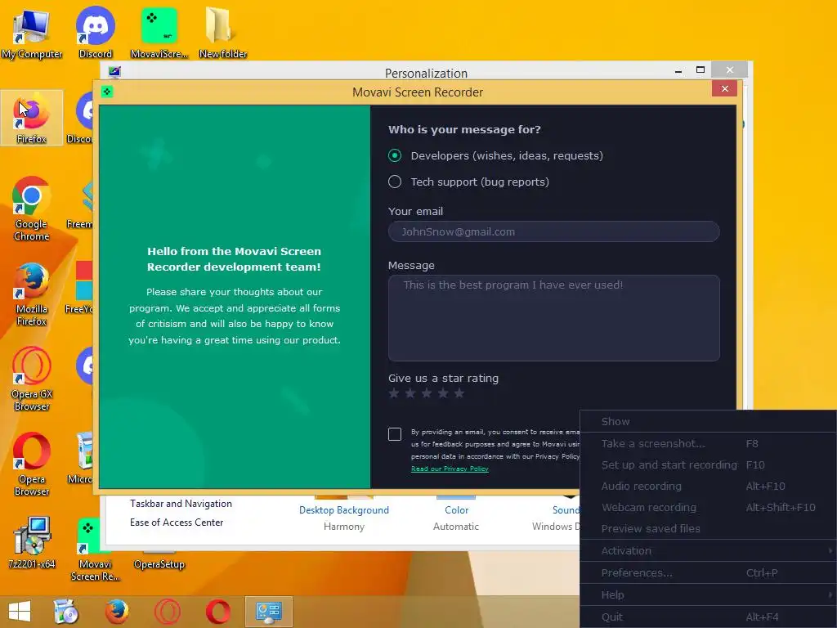Choose Show in tray menu

click(x=708, y=421)
